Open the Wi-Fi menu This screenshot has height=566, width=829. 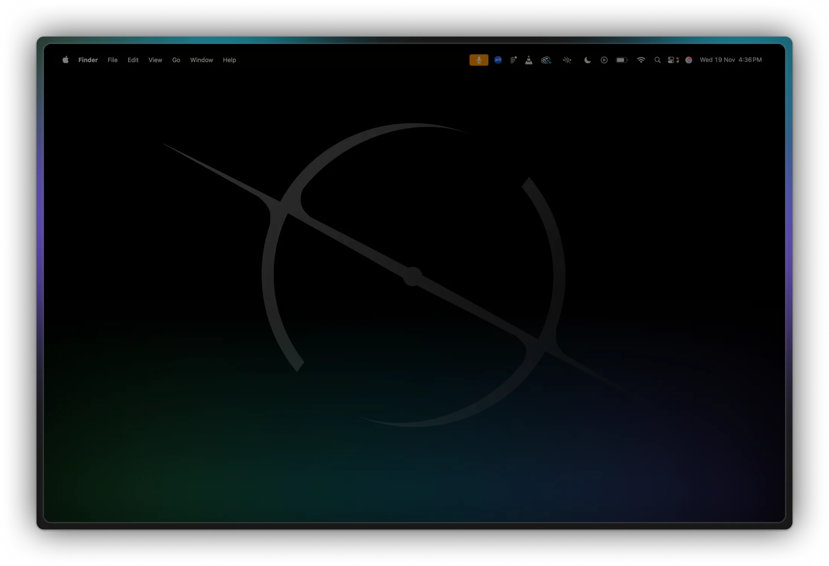click(x=641, y=60)
